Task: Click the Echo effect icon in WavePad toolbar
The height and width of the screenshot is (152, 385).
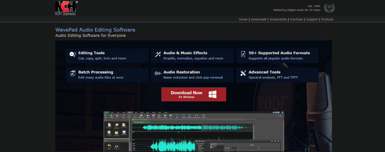Action: tap(124, 116)
